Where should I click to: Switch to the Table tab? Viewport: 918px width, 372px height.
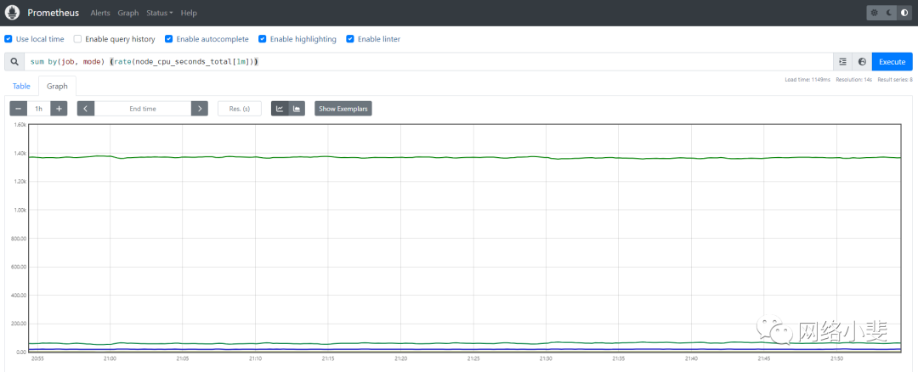point(21,86)
